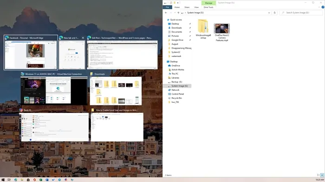Image resolution: width=325 pixels, height=182 pixels.
Task: Select This PC in the navigation pane
Action: pyautogui.click(x=175, y=74)
